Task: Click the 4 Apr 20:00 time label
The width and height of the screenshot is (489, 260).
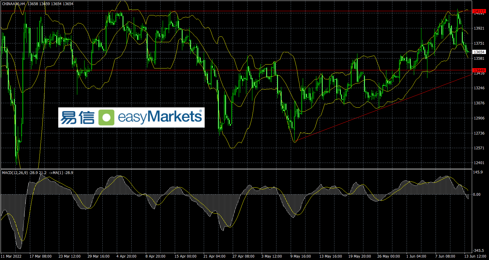Action: pyautogui.click(x=126, y=256)
